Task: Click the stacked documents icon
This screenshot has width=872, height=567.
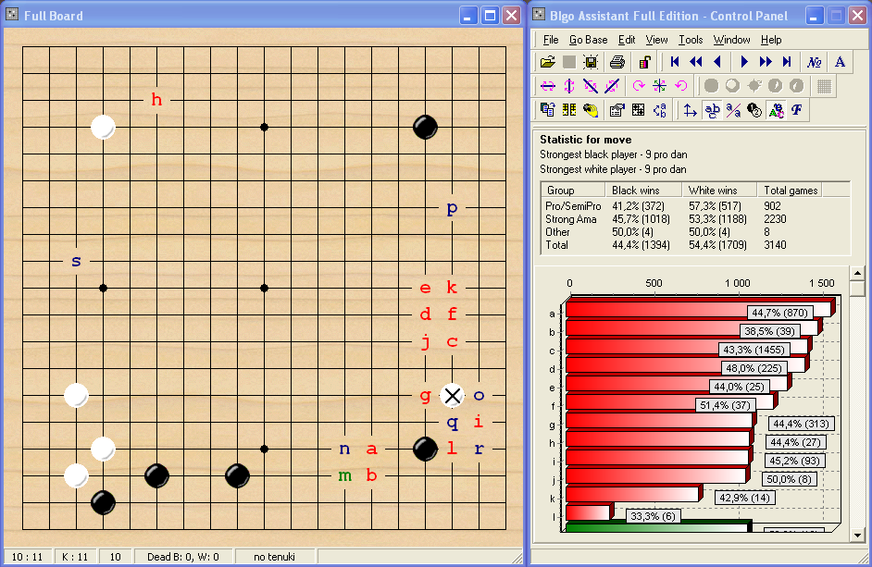Action: [x=548, y=110]
